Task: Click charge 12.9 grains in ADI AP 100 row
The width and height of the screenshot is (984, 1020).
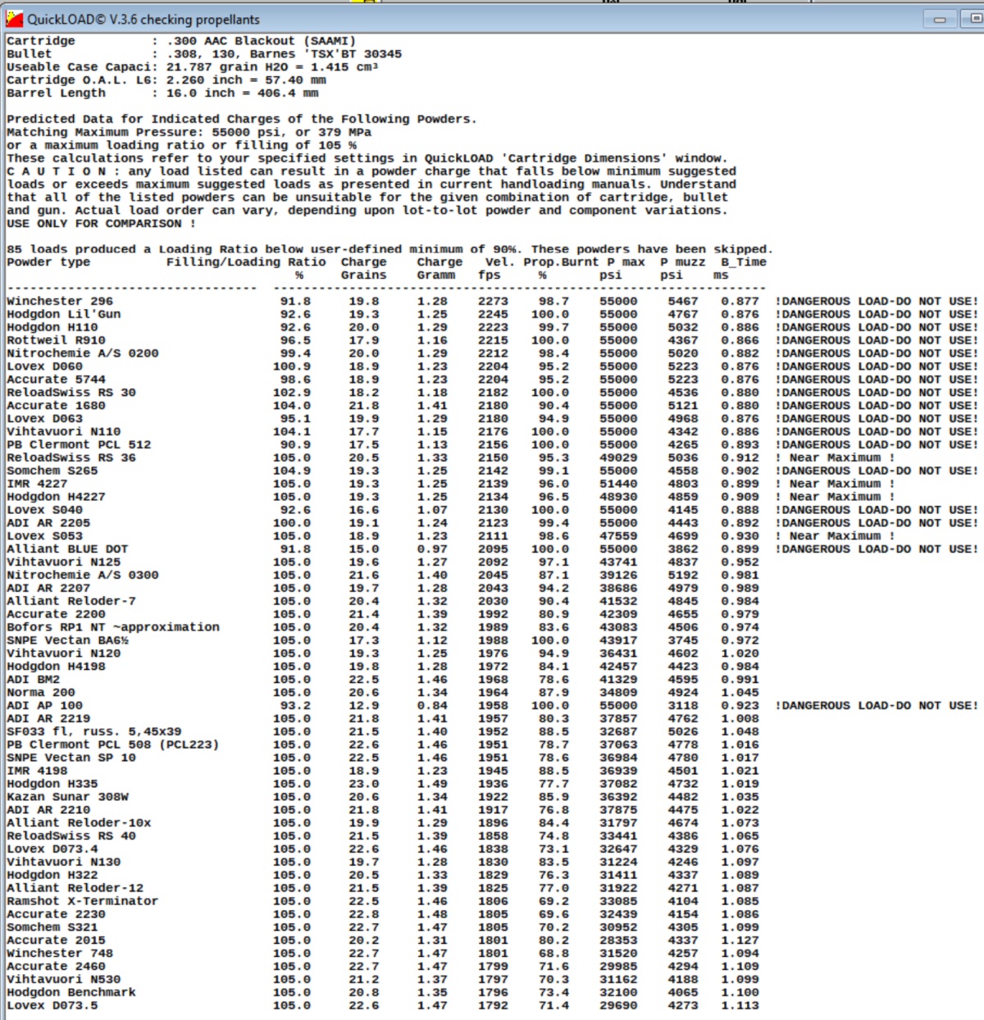Action: pyautogui.click(x=364, y=705)
